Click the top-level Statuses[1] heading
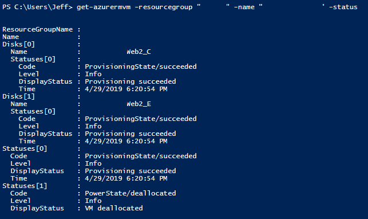Viewport: 368px width, 219px height. coord(25,186)
